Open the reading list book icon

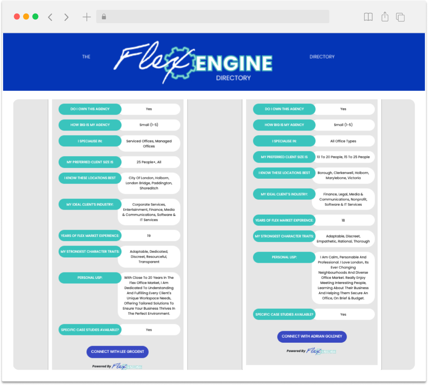pos(368,17)
